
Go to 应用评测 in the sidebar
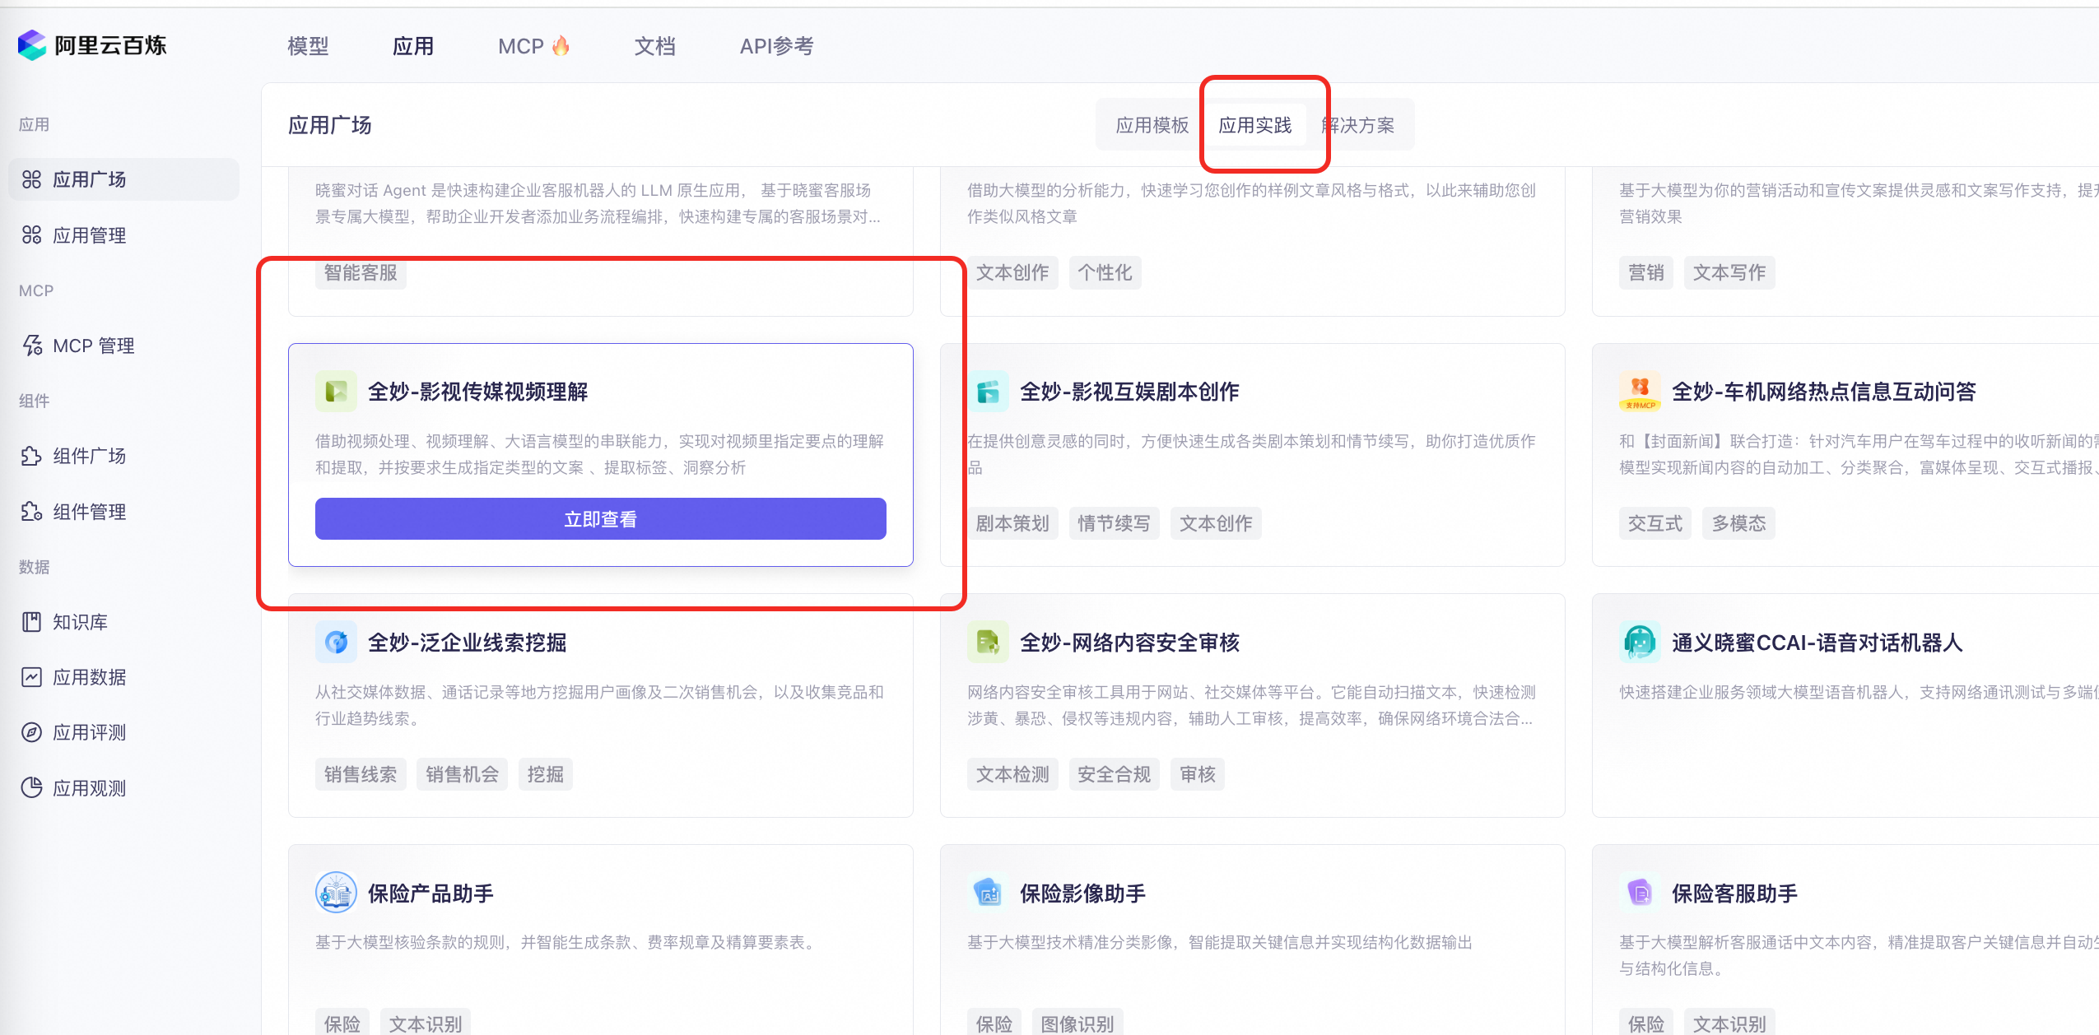coord(123,732)
